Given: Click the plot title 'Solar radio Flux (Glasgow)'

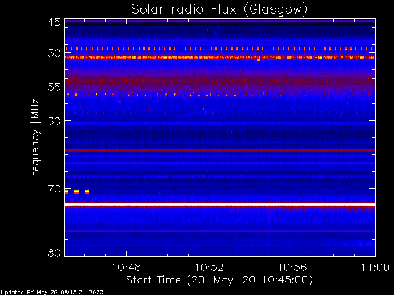Looking at the screenshot, I should pos(219,10).
